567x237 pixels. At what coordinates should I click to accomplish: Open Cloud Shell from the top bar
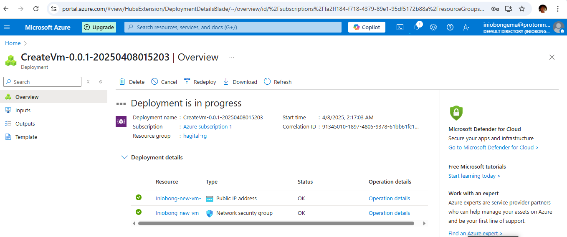(400, 27)
